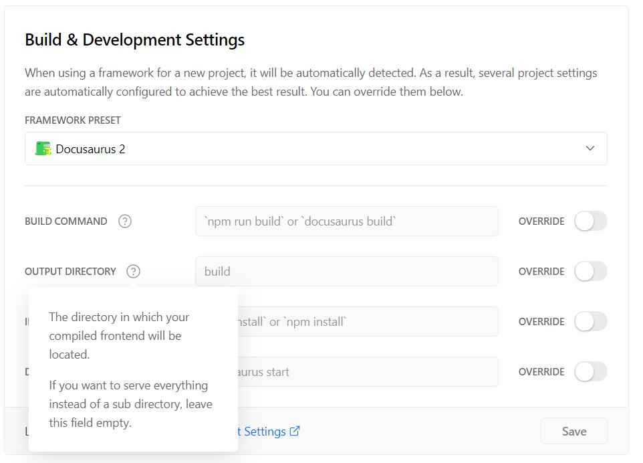Click the 'OUTPUT DIRECTORY' label text

[70, 272]
